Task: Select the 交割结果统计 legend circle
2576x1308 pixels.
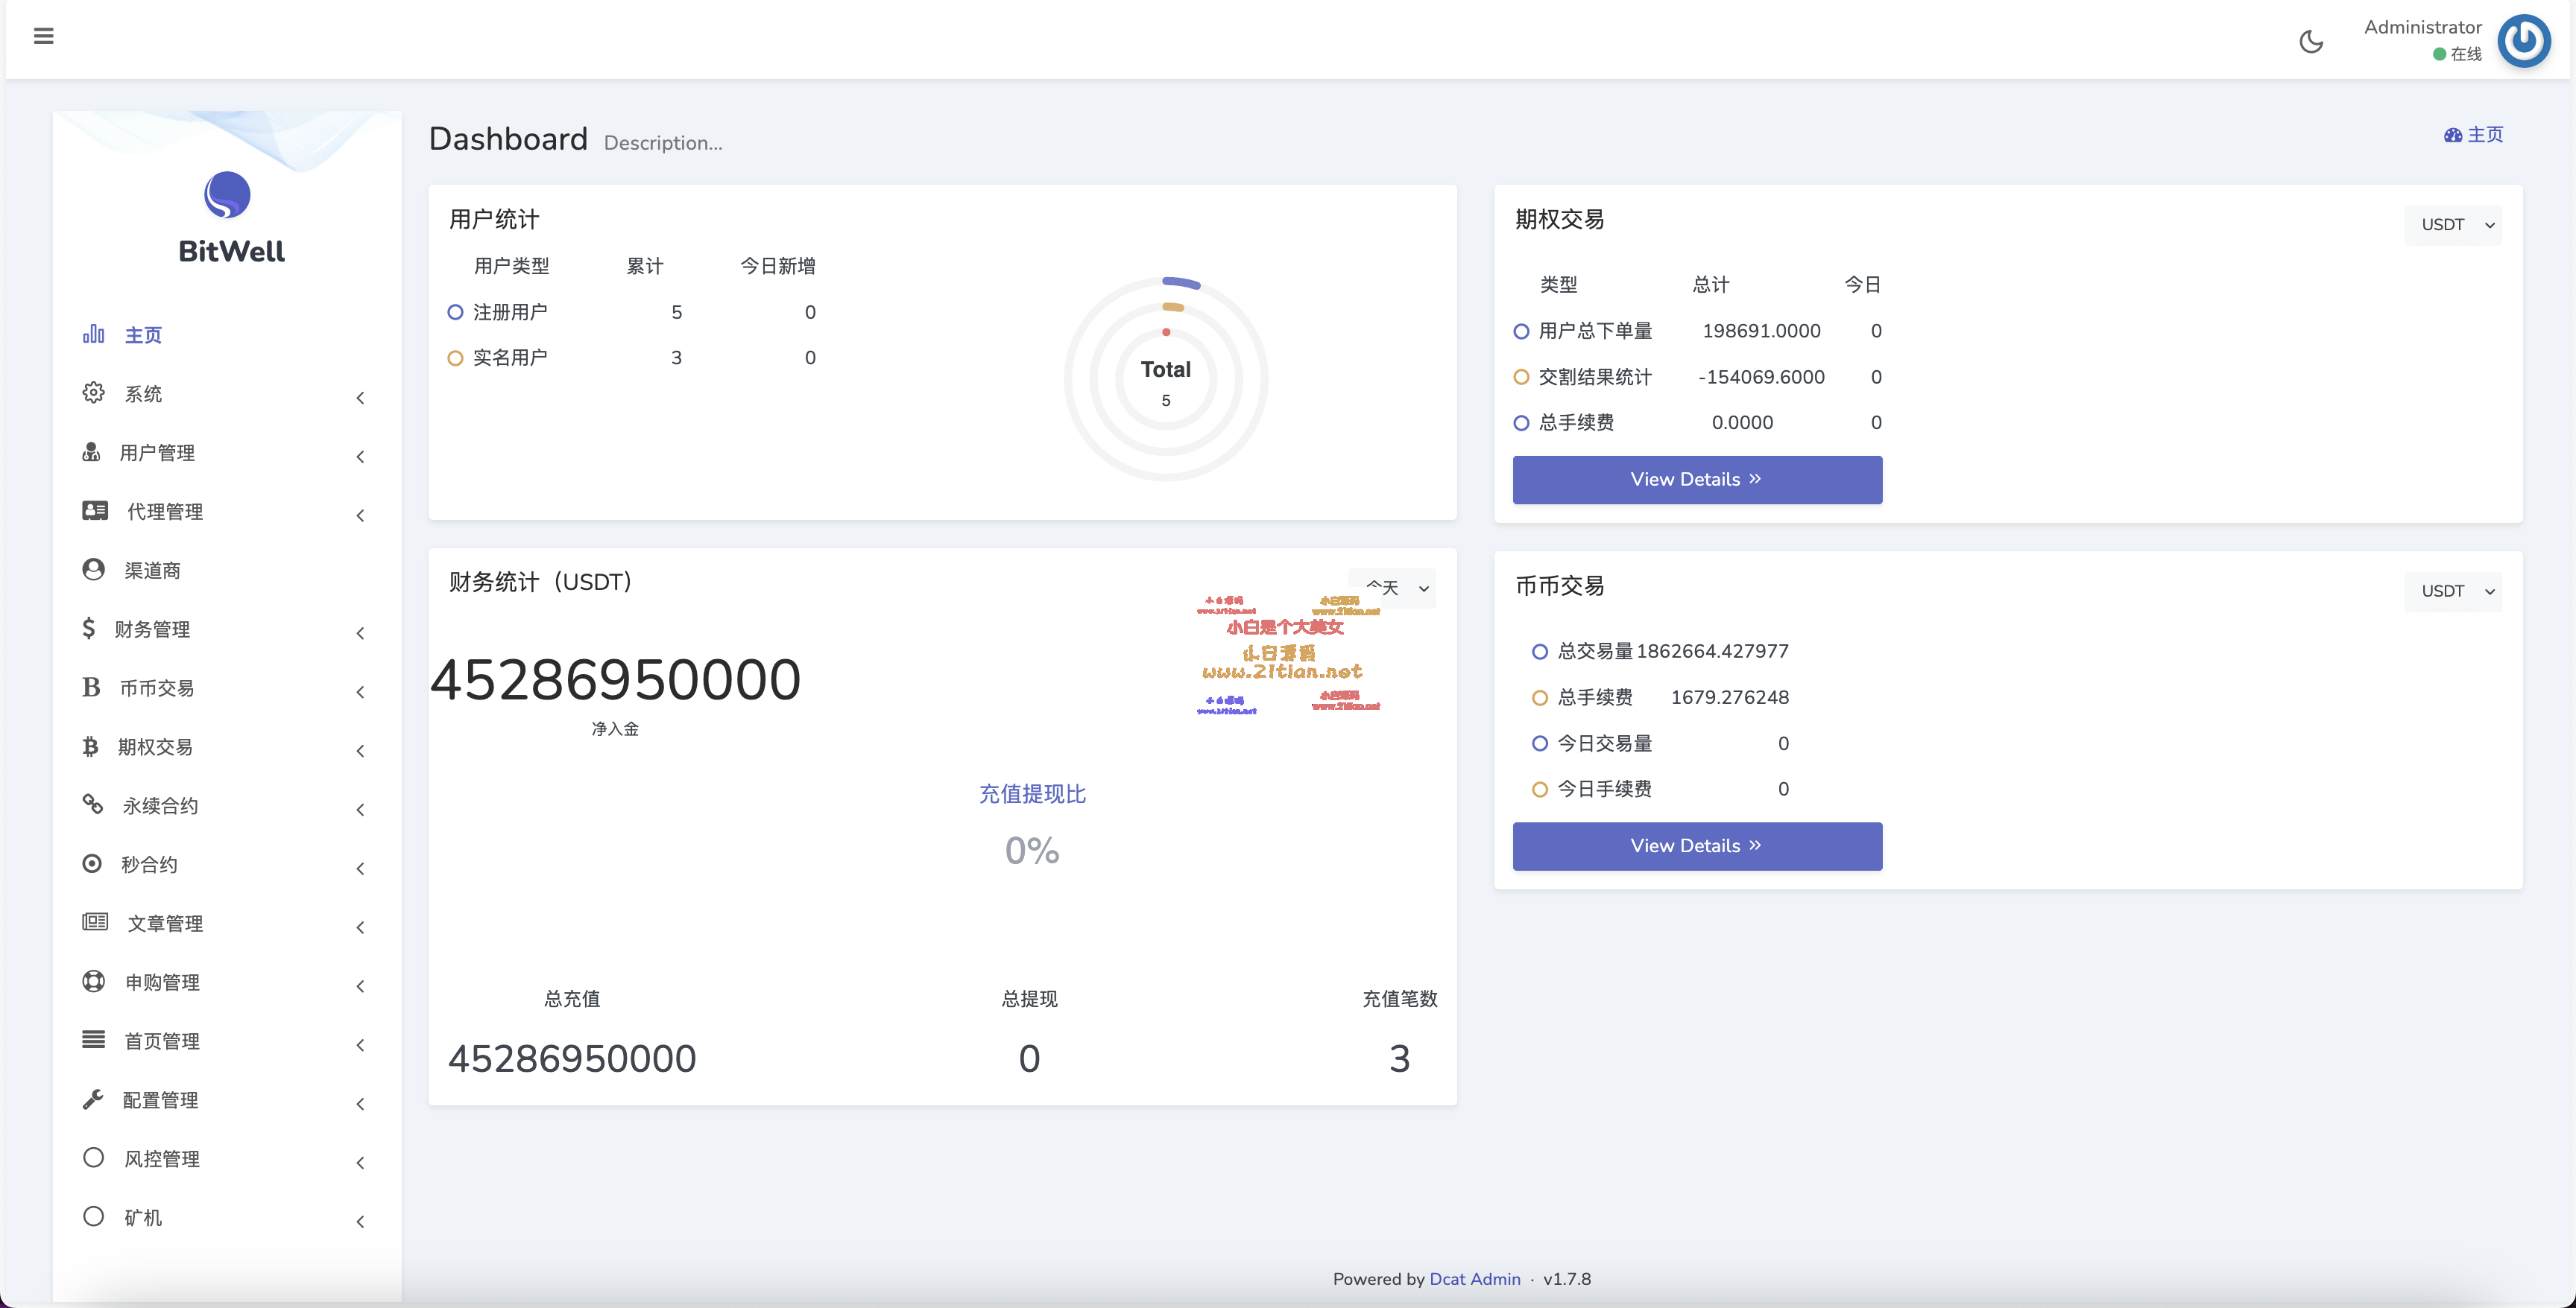Action: pos(1521,377)
